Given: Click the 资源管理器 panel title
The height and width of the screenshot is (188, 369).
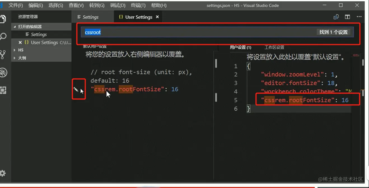Looking at the screenshot, I should (x=28, y=17).
